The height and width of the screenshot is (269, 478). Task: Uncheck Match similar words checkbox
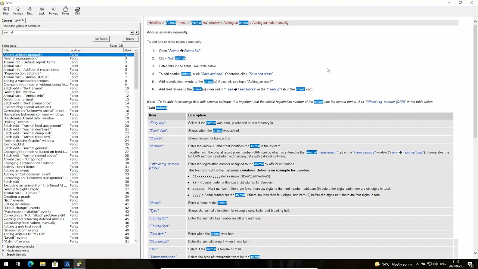(3, 251)
